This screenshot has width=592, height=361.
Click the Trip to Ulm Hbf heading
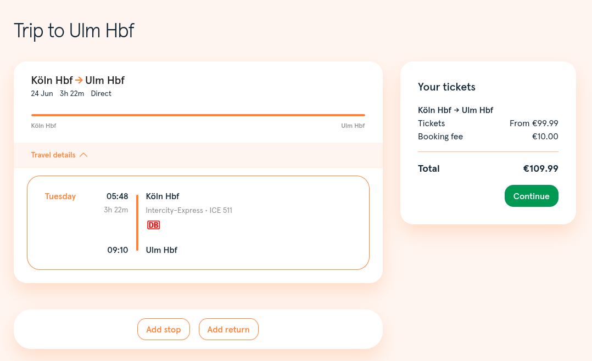click(74, 31)
